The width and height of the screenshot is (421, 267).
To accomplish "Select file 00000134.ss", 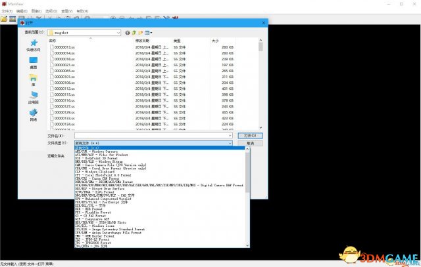I will point(62,124).
